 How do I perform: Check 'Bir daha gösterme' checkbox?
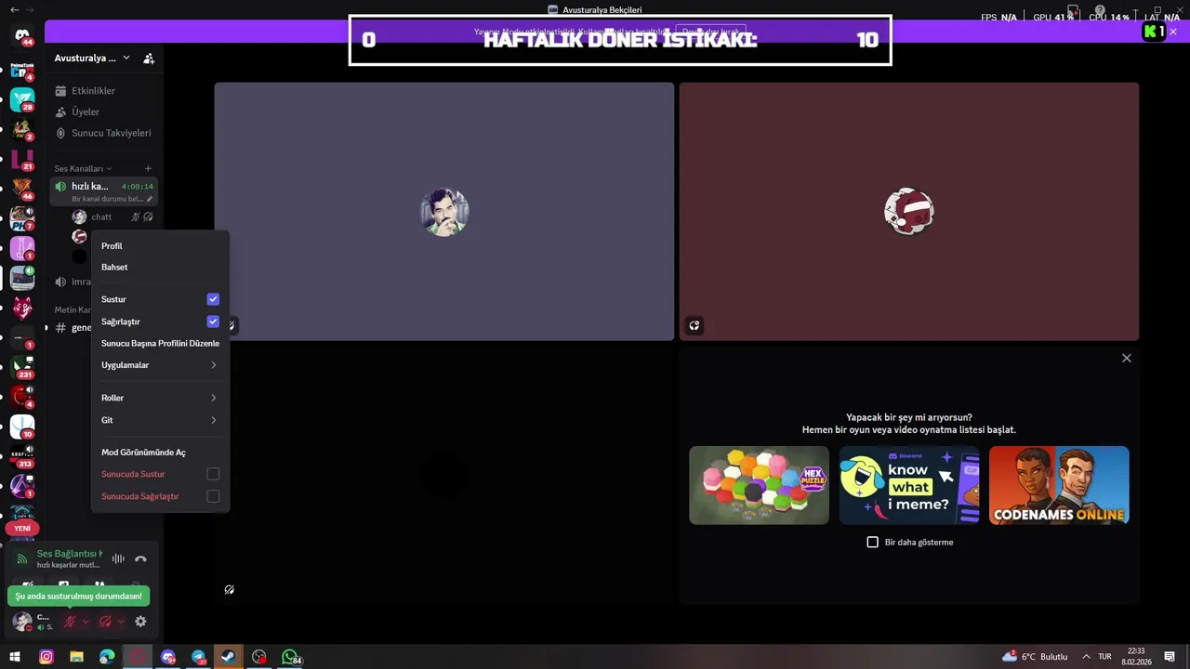coord(872,542)
